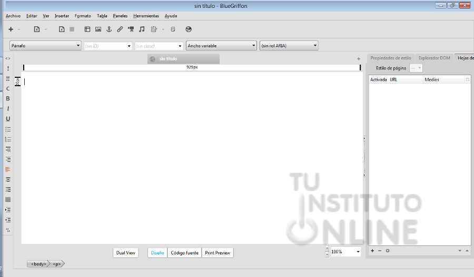Click the save document icon with up arrow
This screenshot has height=277, width=474.
pyautogui.click(x=62, y=29)
